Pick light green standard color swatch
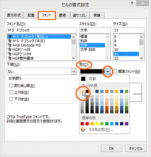This screenshot has height=157, width=151. (x=102, y=124)
